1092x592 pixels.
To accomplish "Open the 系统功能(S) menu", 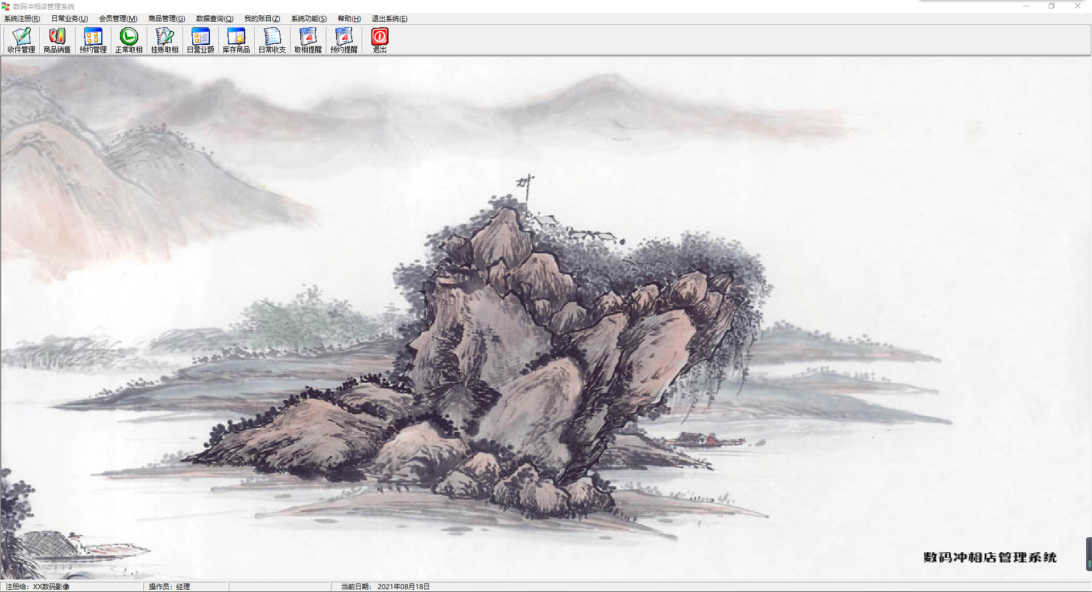I will (x=309, y=19).
